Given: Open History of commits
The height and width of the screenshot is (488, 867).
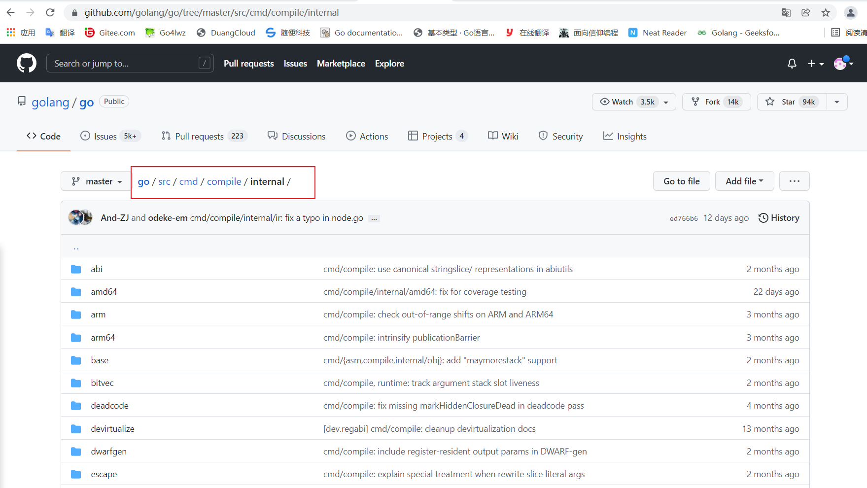Looking at the screenshot, I should coord(779,218).
